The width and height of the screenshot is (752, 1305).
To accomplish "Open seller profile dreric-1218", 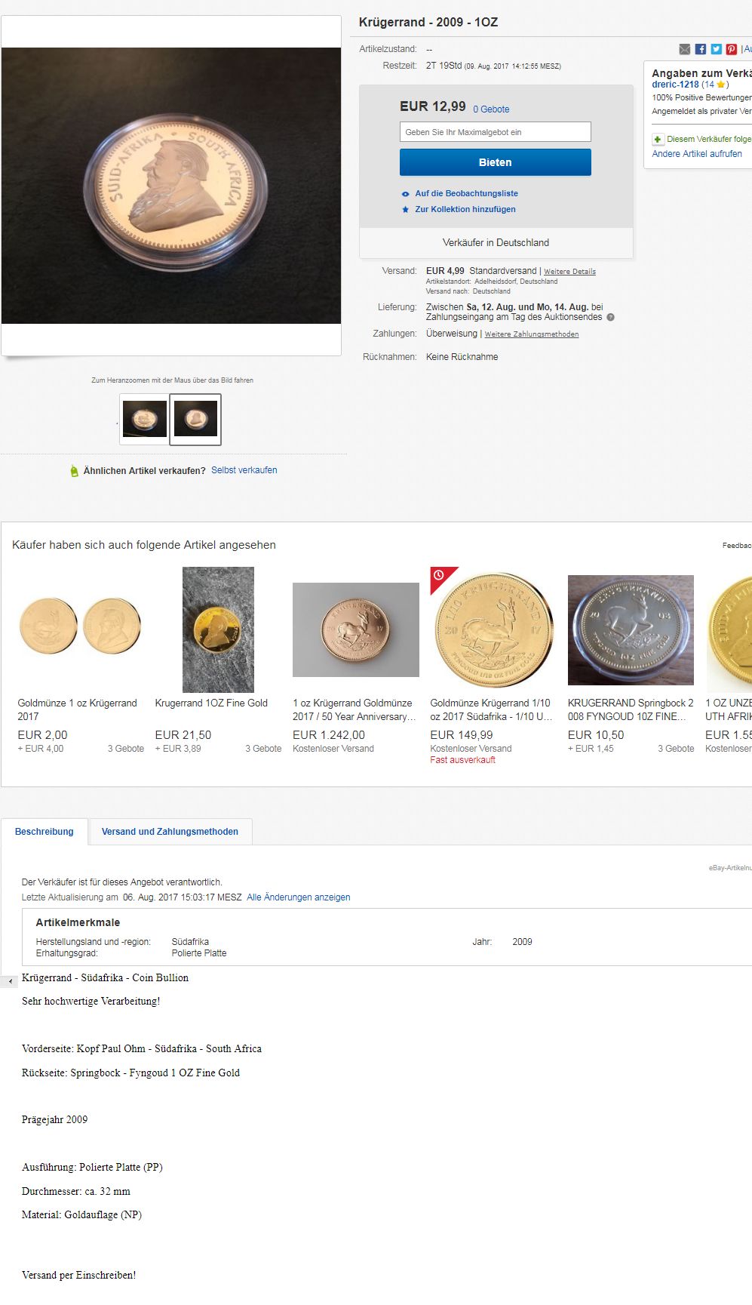I will pyautogui.click(x=675, y=85).
